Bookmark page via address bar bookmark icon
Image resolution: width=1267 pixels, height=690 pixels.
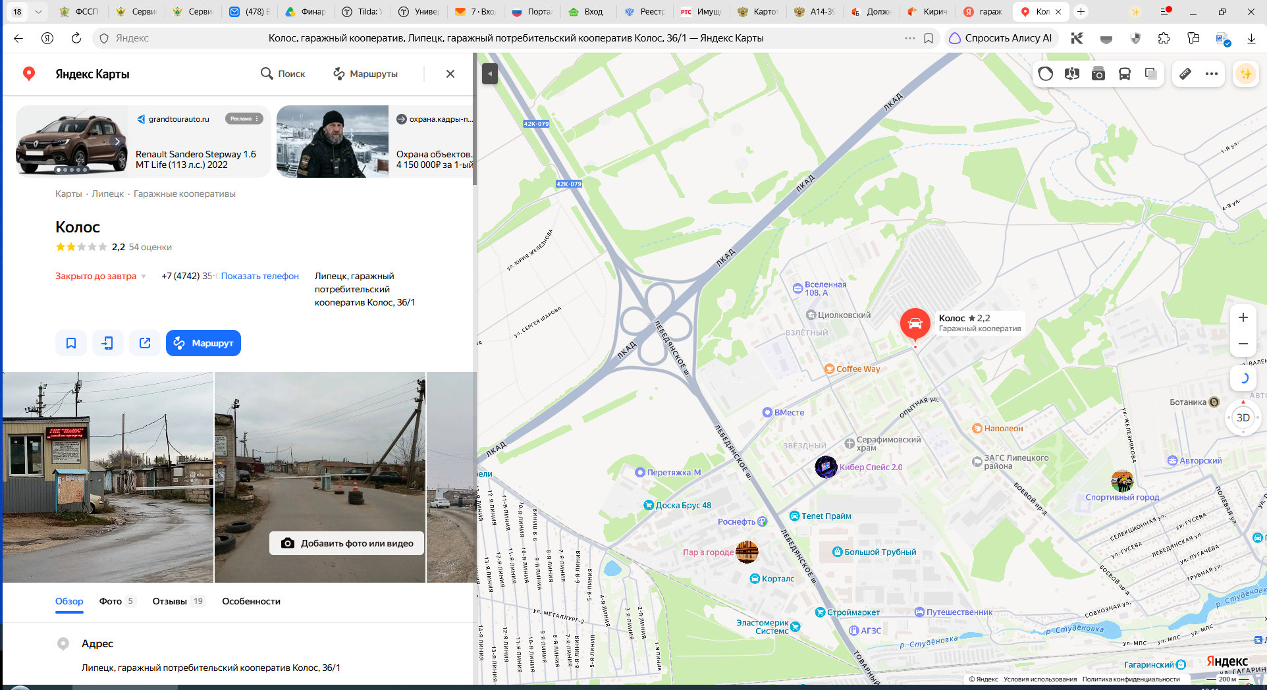[x=929, y=38]
